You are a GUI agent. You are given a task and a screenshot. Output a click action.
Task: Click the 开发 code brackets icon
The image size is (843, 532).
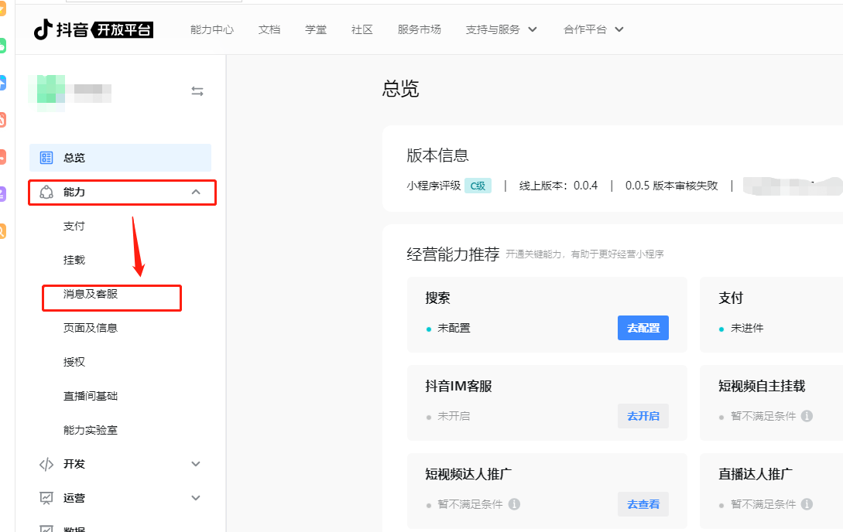click(46, 465)
